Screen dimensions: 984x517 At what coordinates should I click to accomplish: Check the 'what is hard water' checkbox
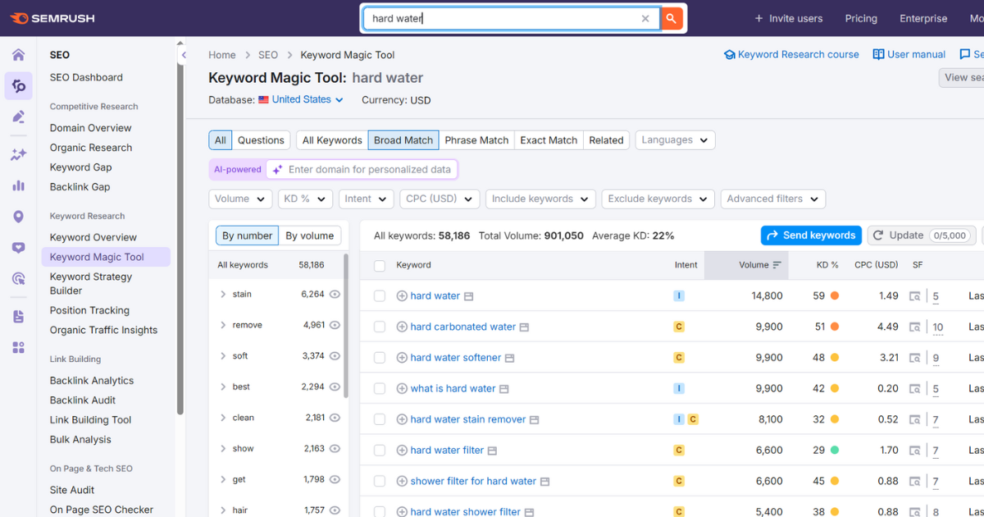tap(380, 389)
